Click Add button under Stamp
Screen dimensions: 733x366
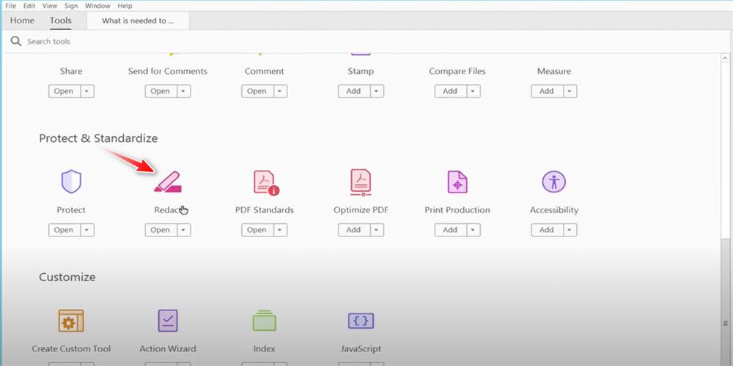[x=354, y=91]
